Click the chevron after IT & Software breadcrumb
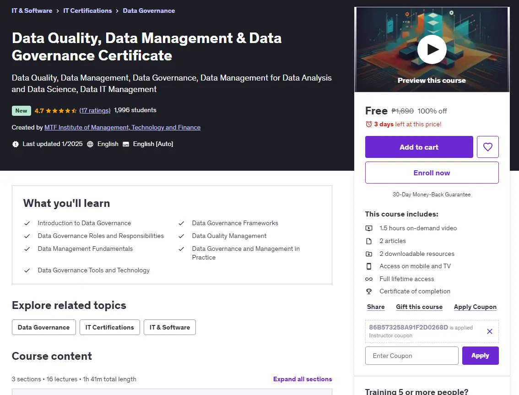519x395 pixels. click(x=58, y=11)
